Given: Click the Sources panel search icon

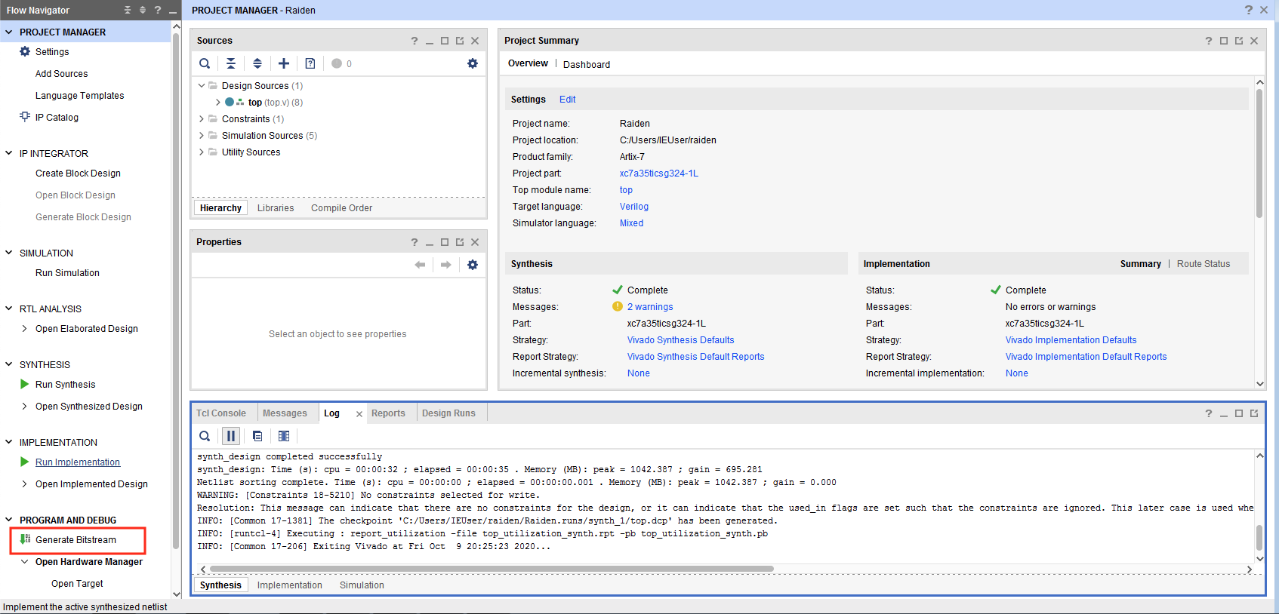Looking at the screenshot, I should (205, 63).
